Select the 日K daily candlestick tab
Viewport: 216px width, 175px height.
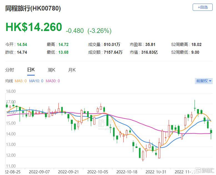31,70
